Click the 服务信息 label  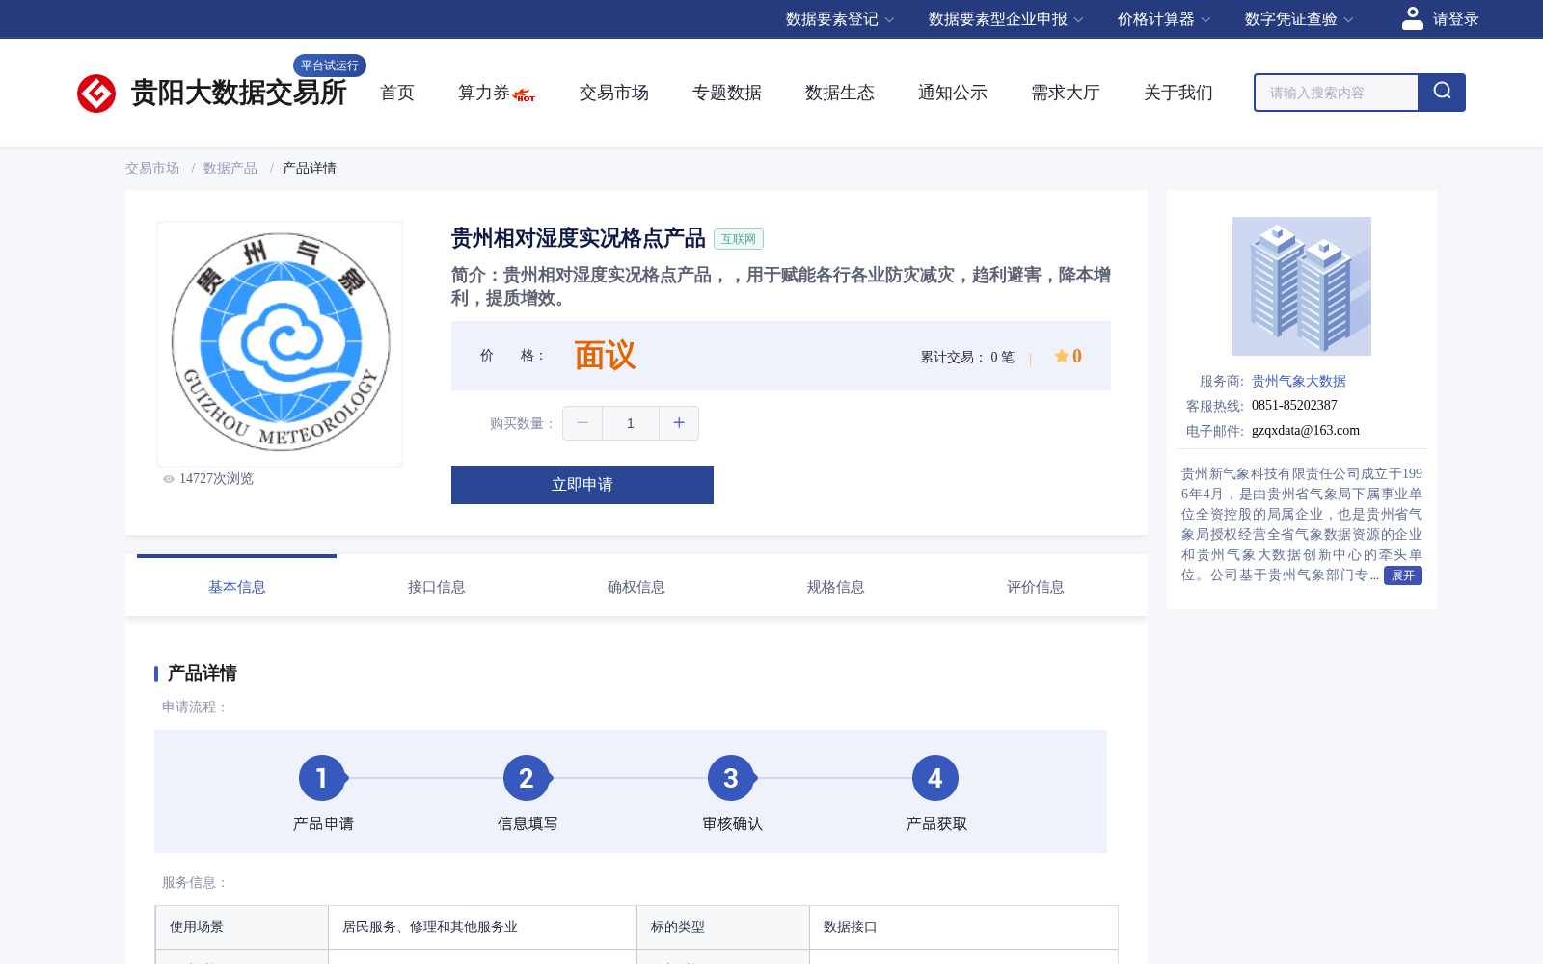point(195,883)
